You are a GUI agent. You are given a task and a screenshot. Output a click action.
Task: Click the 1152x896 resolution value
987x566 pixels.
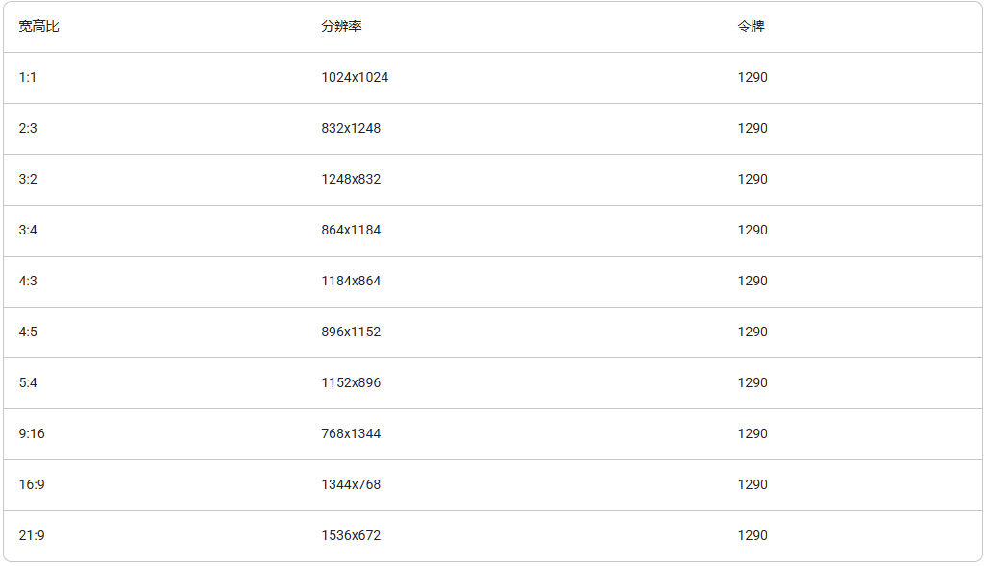coord(351,382)
